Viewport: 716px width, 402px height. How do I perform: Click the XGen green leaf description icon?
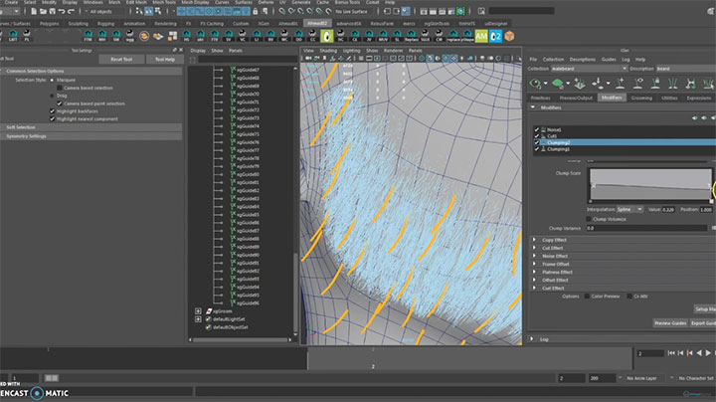click(558, 84)
